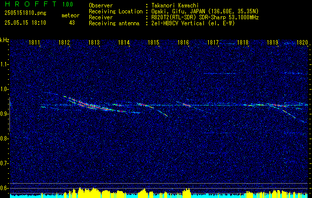Click the name Takanori Kawachi
Viewport: 312px width, 198px height.
pyautogui.click(x=175, y=5)
